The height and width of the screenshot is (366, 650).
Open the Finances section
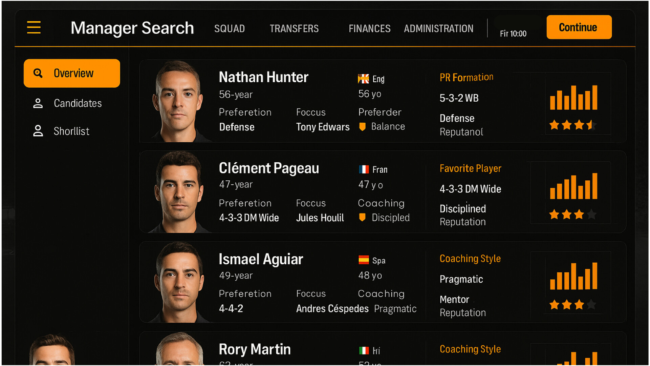coord(369,28)
